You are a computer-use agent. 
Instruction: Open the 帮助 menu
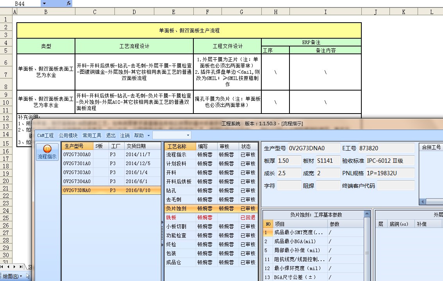139,135
